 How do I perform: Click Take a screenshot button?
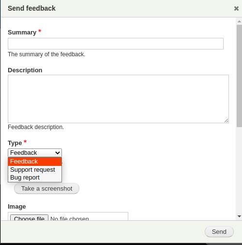pyautogui.click(x=46, y=189)
